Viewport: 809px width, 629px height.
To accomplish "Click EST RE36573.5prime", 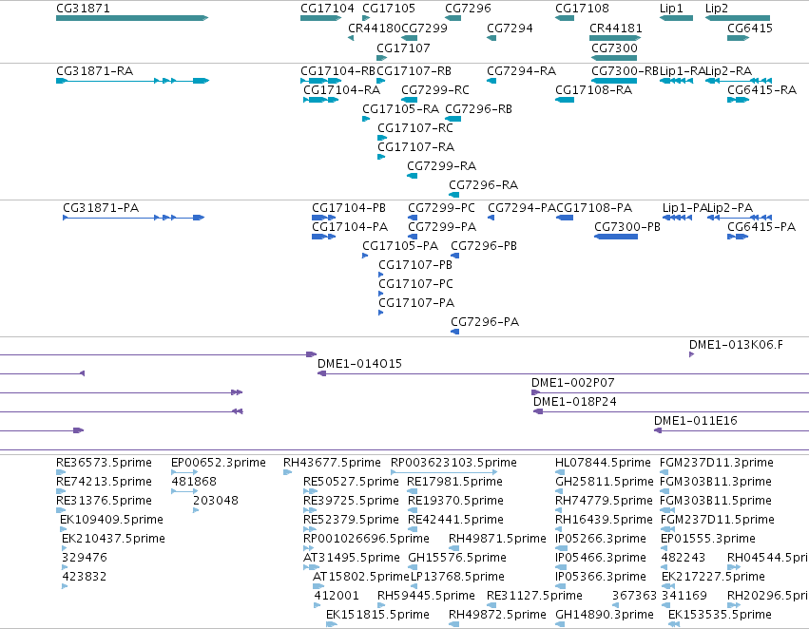I will pyautogui.click(x=61, y=471).
